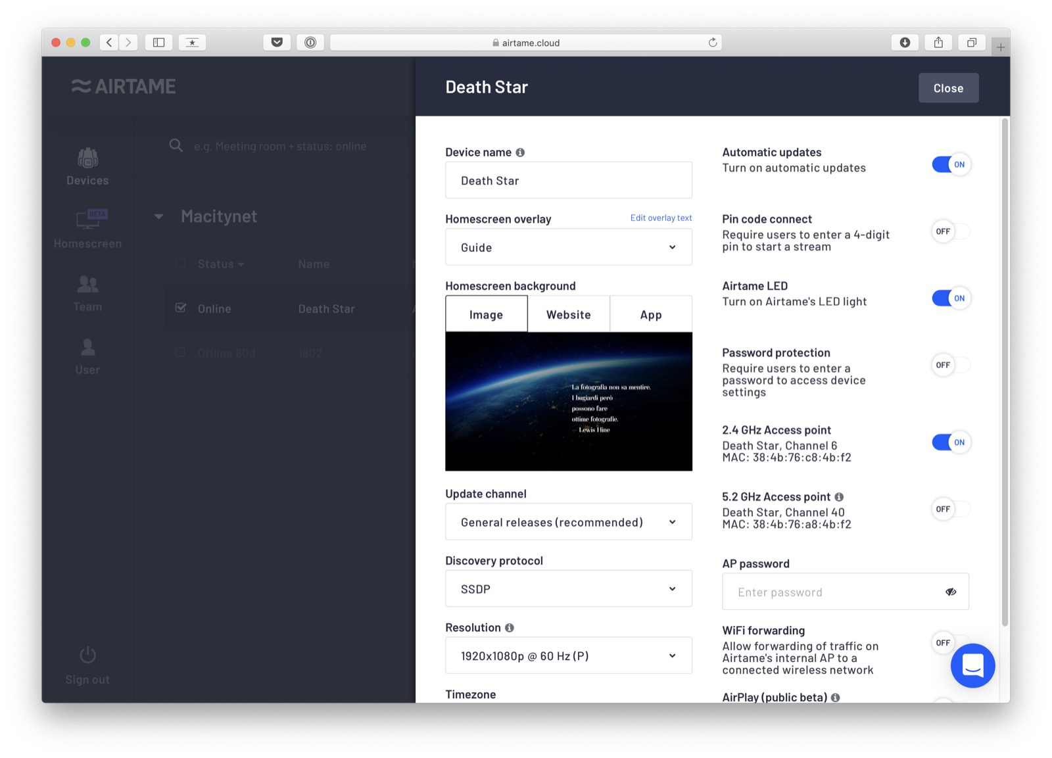Enable the 5.2 GHz Access point toggle
Screen dimensions: 1052x758
point(951,509)
